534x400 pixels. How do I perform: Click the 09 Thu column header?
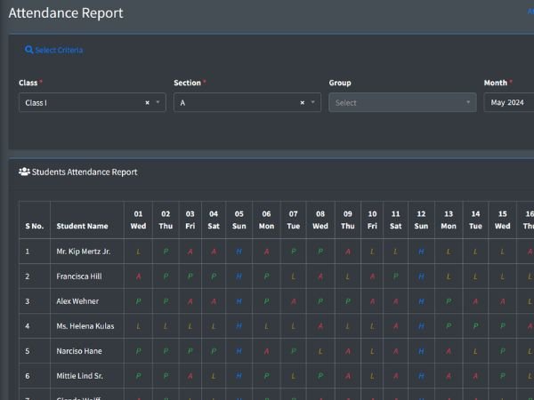coord(348,220)
